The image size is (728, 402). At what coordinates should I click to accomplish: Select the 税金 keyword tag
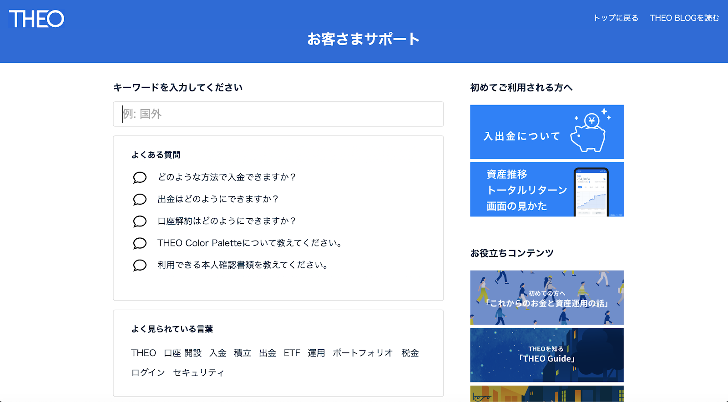point(410,353)
